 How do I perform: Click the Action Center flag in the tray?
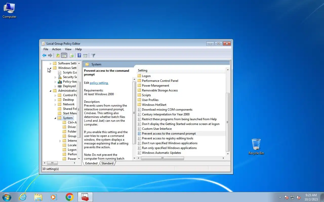click(286, 197)
